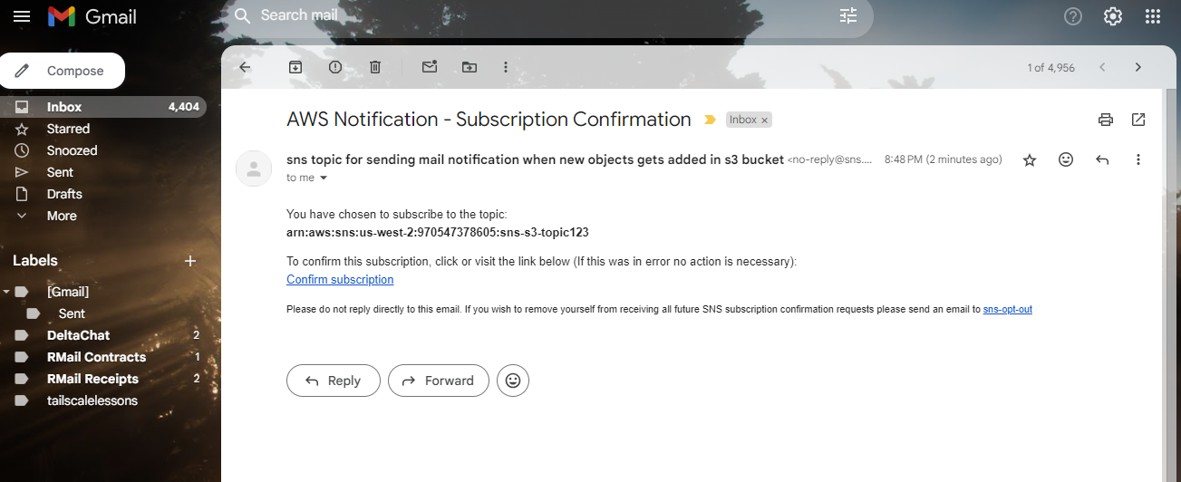Collapse the [Gmail] label tree
The width and height of the screenshot is (1181, 482).
tap(7, 292)
